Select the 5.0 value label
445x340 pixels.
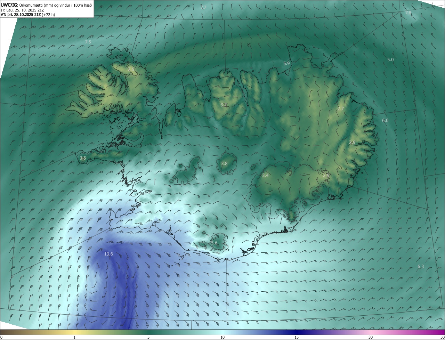[x=390, y=60]
